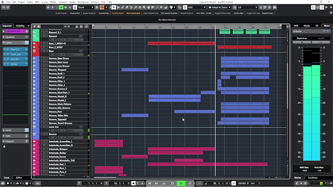Click the Stop button in the transport
Screen dimensions: 333x187
[172, 183]
